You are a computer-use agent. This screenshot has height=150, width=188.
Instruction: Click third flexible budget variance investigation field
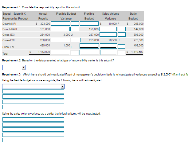tap(33, 97)
